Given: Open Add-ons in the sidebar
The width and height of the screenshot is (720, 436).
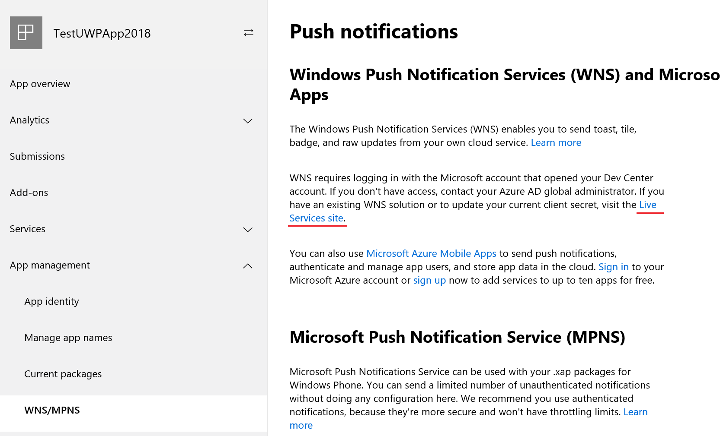Looking at the screenshot, I should tap(29, 193).
